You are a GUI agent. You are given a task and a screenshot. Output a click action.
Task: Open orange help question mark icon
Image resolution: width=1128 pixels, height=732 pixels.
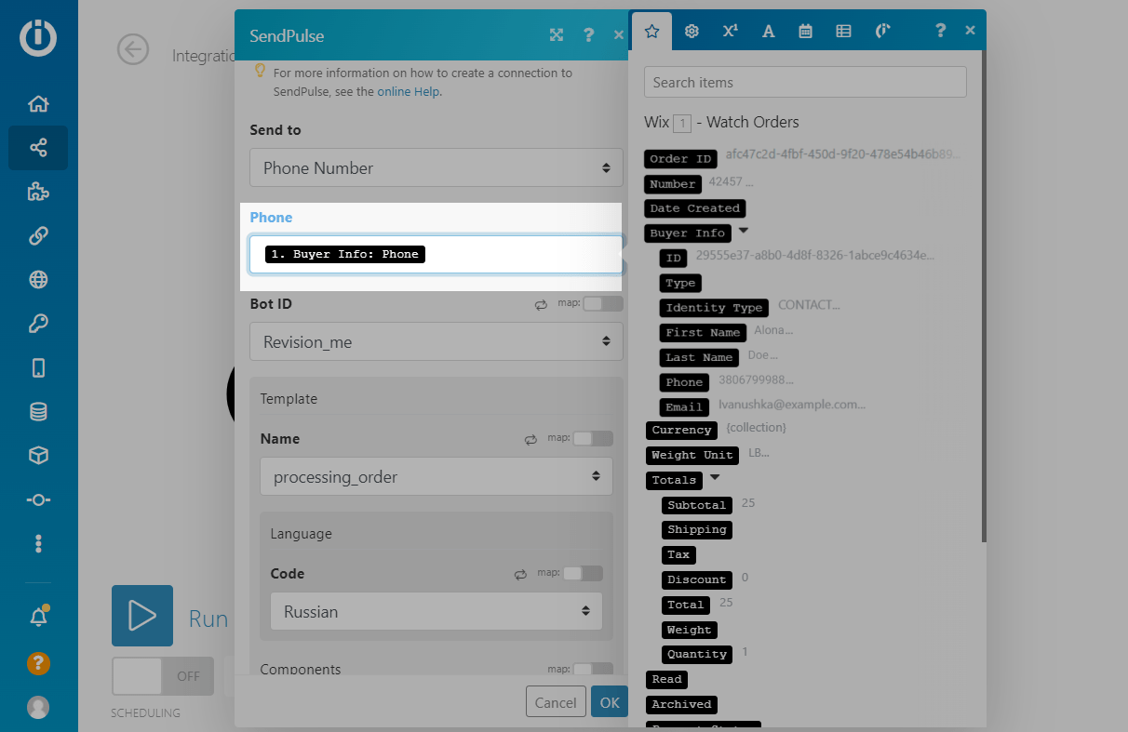point(38,663)
